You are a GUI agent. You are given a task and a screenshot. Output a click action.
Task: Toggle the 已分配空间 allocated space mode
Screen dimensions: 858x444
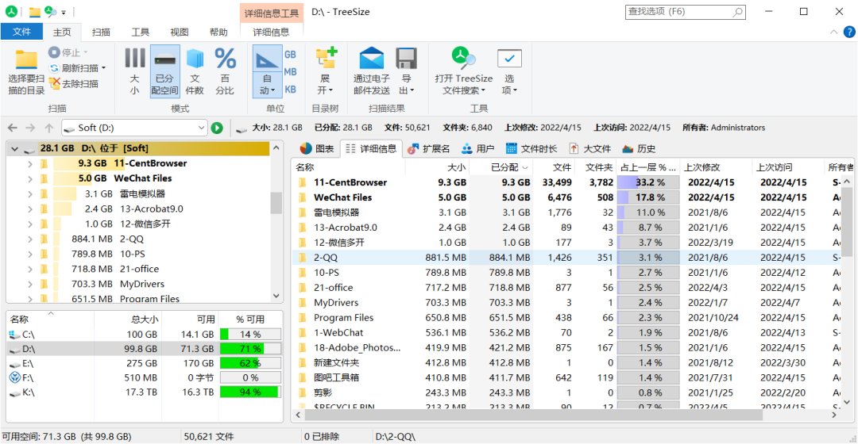click(164, 58)
